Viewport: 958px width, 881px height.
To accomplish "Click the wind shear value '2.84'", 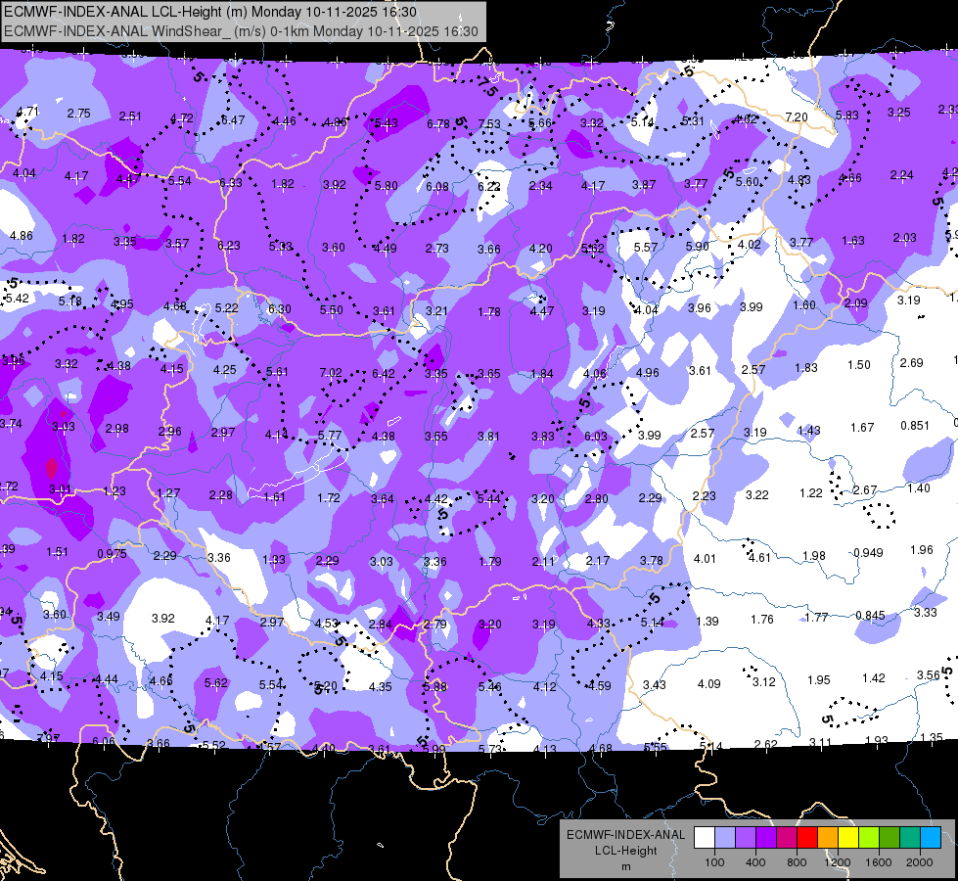I will click(x=380, y=625).
